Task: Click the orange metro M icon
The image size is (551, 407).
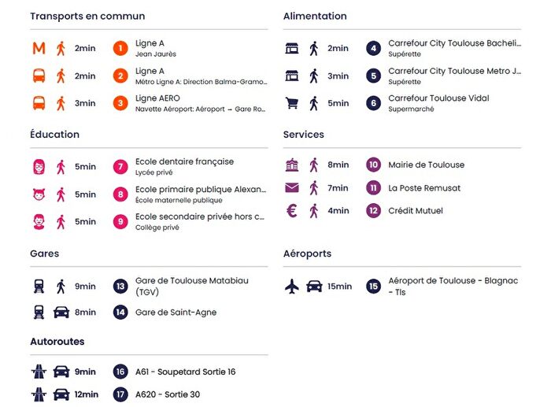Action: click(39, 49)
